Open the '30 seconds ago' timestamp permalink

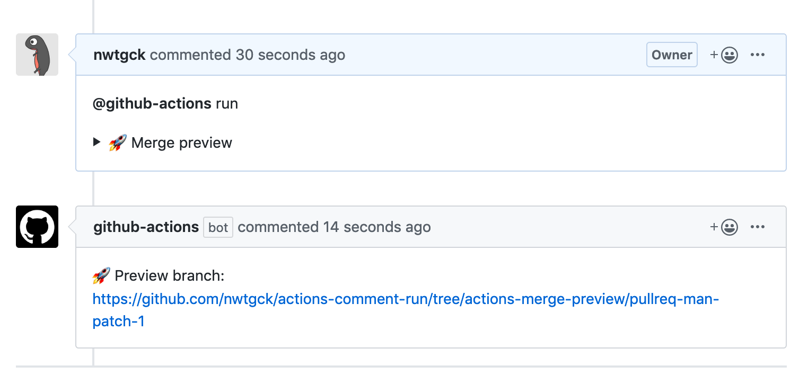click(291, 55)
